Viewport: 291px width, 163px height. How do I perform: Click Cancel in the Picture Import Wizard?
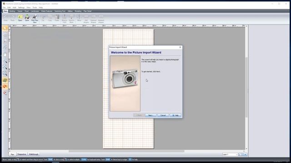163,115
